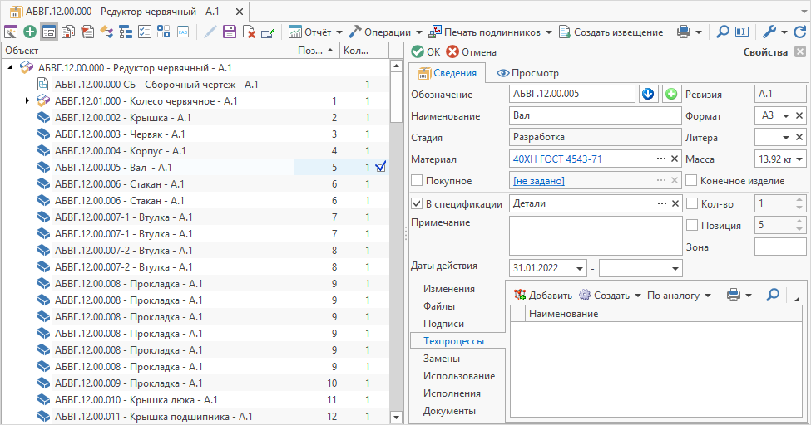Click the tree scrollbar down arrow
The height and width of the screenshot is (425, 811).
tap(396, 417)
